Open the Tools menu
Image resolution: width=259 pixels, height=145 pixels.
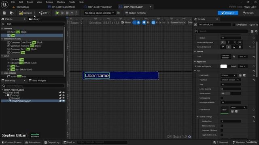tap(72, 2)
